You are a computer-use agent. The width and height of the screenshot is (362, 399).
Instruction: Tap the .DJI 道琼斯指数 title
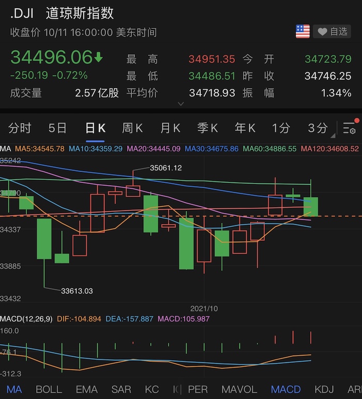click(62, 13)
